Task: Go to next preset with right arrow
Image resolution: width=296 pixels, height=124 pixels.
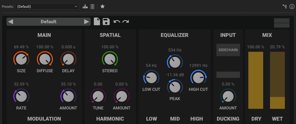Action: pos(86,22)
